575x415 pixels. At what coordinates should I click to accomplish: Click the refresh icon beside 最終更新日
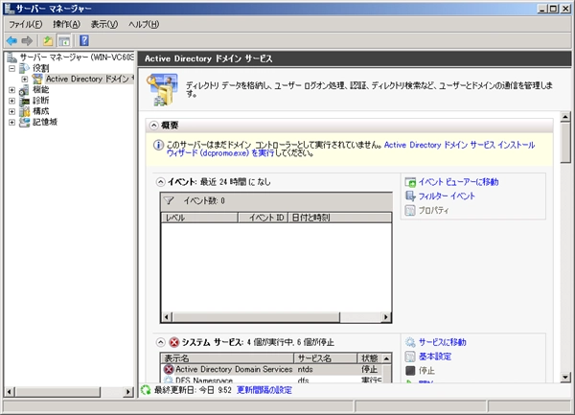tap(146, 390)
